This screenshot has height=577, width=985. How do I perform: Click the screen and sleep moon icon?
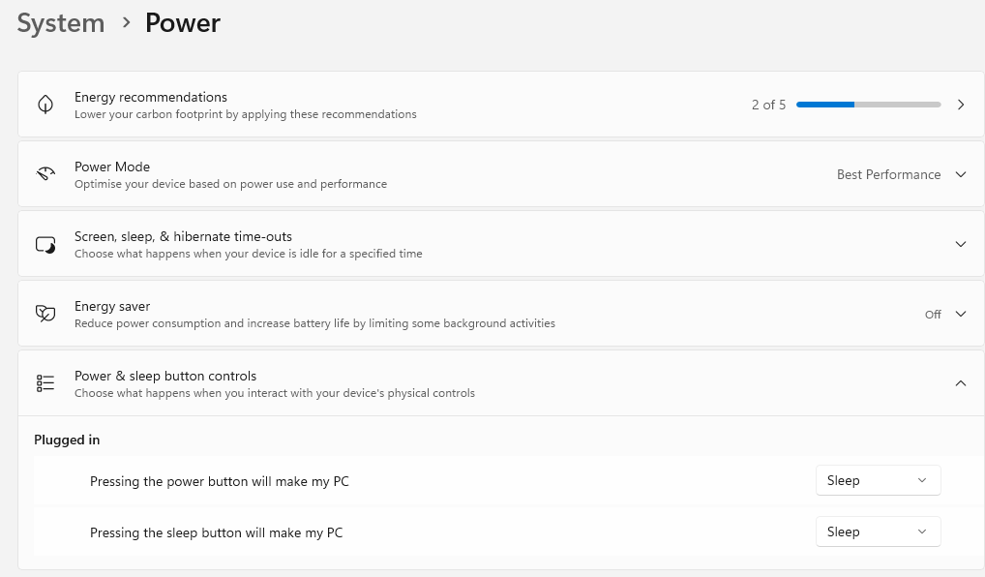[x=45, y=244]
